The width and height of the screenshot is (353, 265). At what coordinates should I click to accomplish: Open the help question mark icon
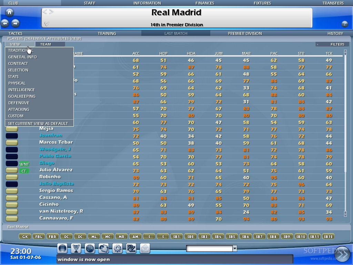(344, 24)
